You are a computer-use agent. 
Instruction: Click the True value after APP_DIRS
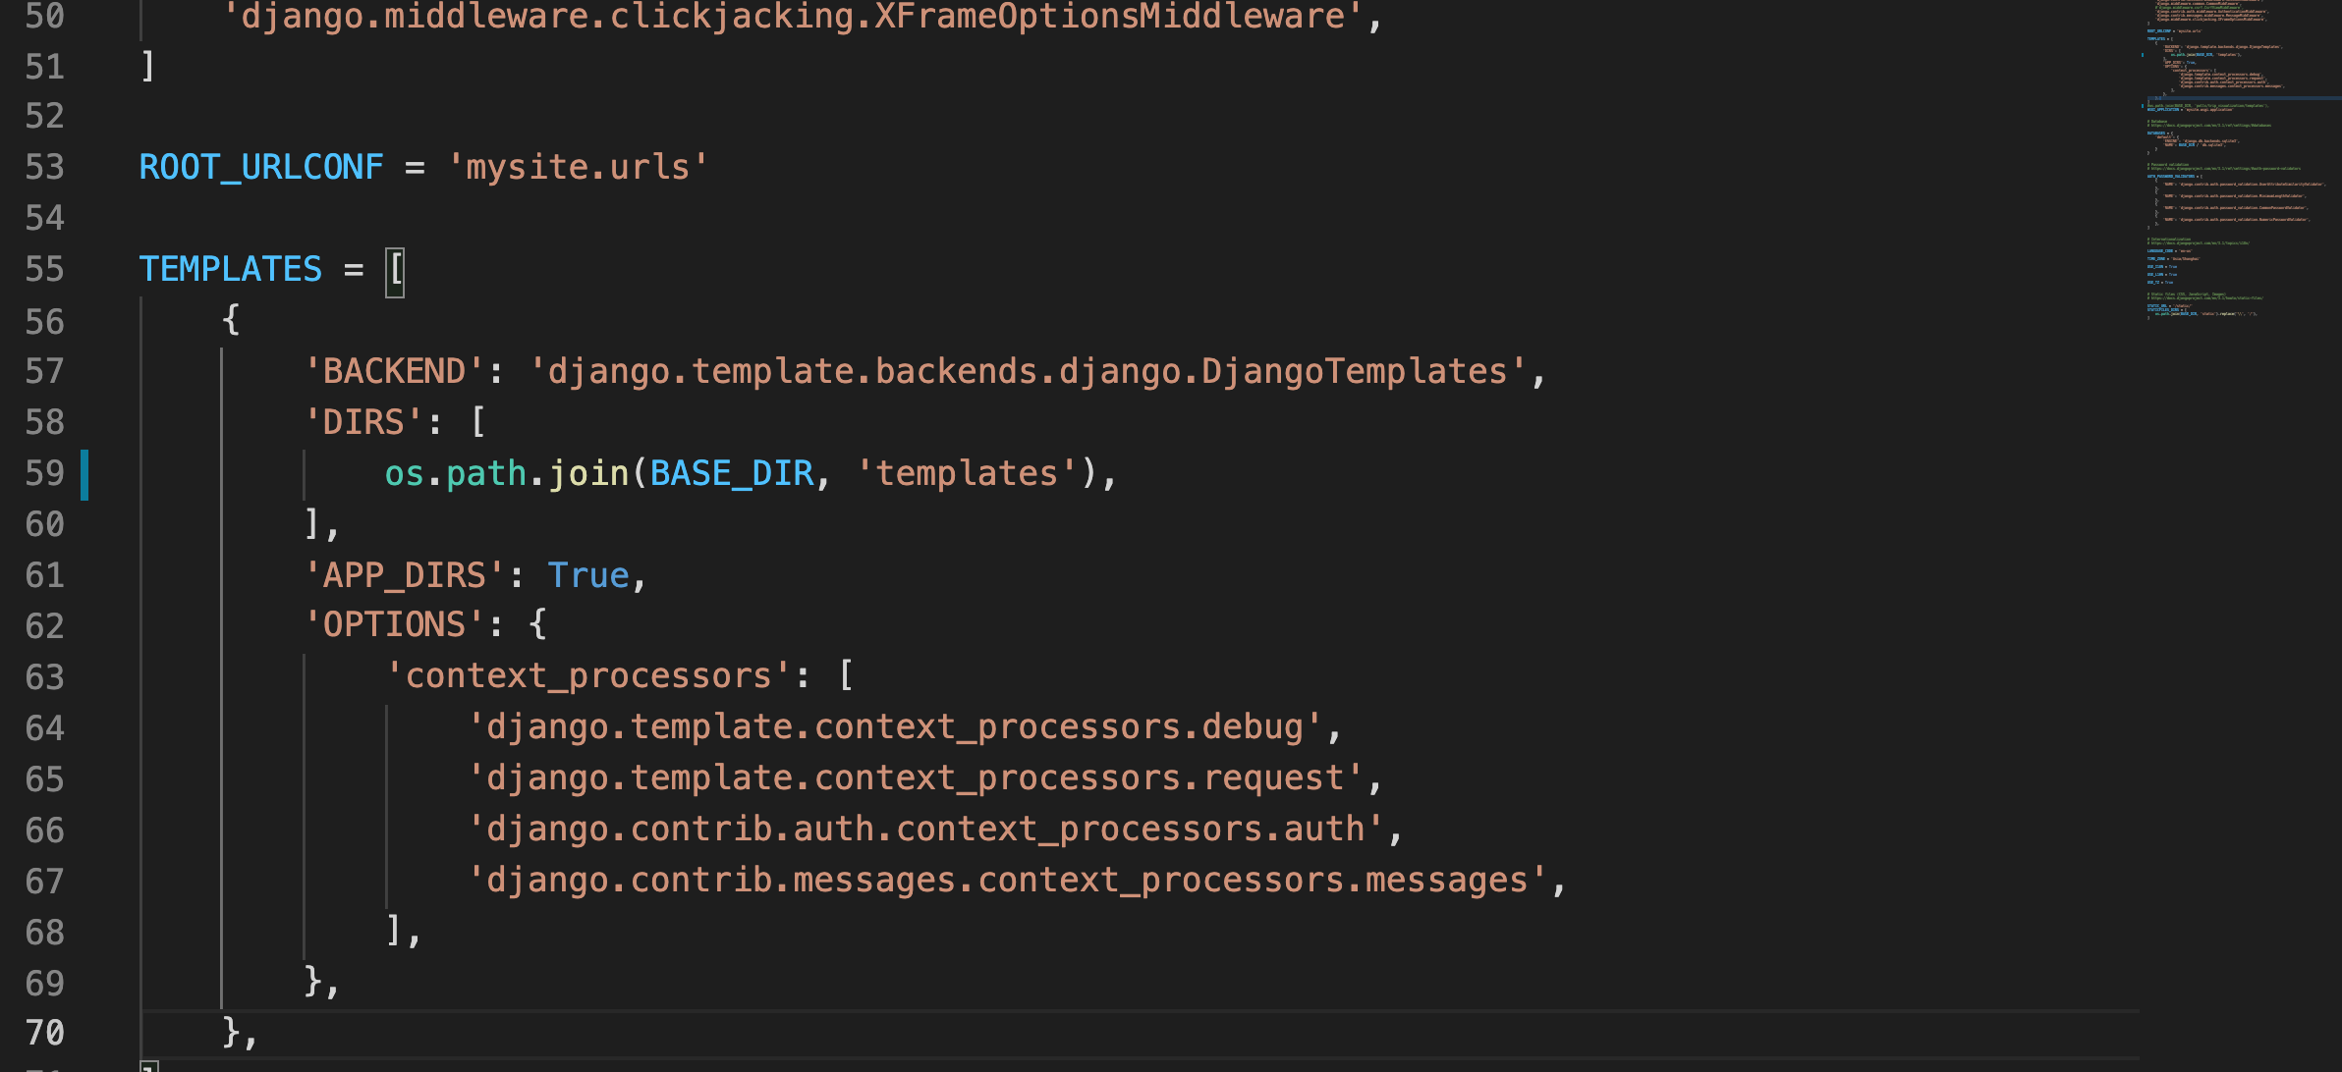(x=587, y=574)
